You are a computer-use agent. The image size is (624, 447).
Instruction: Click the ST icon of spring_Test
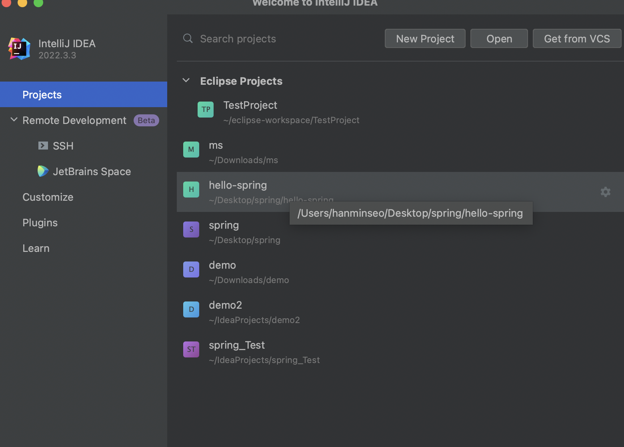tap(191, 349)
